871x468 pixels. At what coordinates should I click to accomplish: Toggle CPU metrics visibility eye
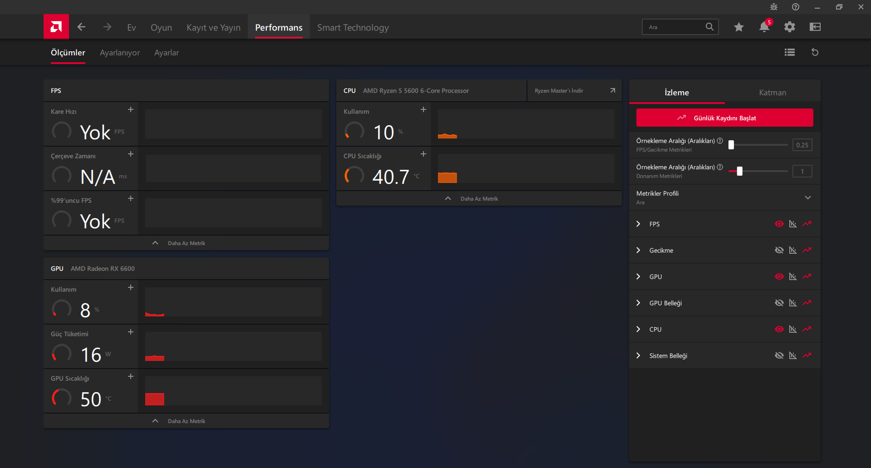pyautogui.click(x=779, y=329)
